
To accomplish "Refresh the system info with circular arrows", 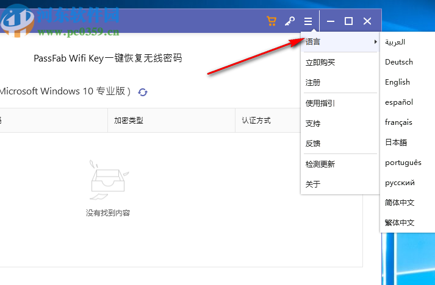I will (x=143, y=92).
